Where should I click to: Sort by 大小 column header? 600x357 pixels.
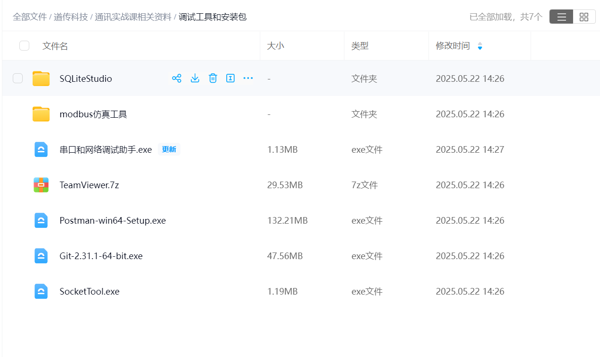point(275,46)
